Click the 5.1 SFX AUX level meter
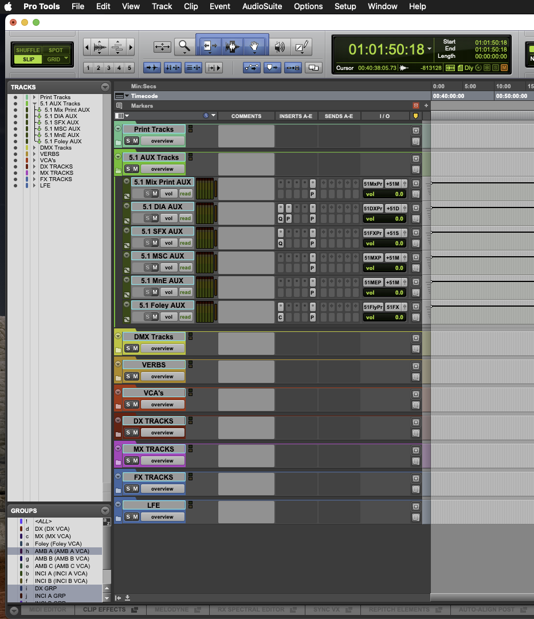The image size is (534, 619). (x=205, y=238)
